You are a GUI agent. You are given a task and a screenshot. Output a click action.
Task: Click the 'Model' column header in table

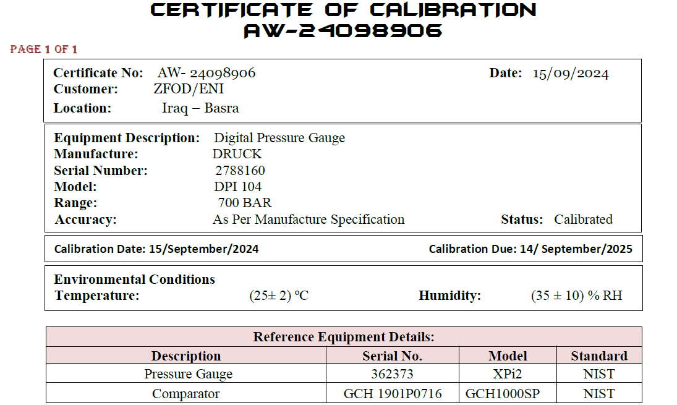pos(508,356)
